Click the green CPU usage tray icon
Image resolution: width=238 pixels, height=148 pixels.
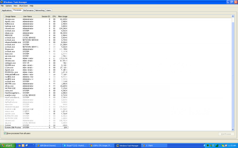(208, 146)
